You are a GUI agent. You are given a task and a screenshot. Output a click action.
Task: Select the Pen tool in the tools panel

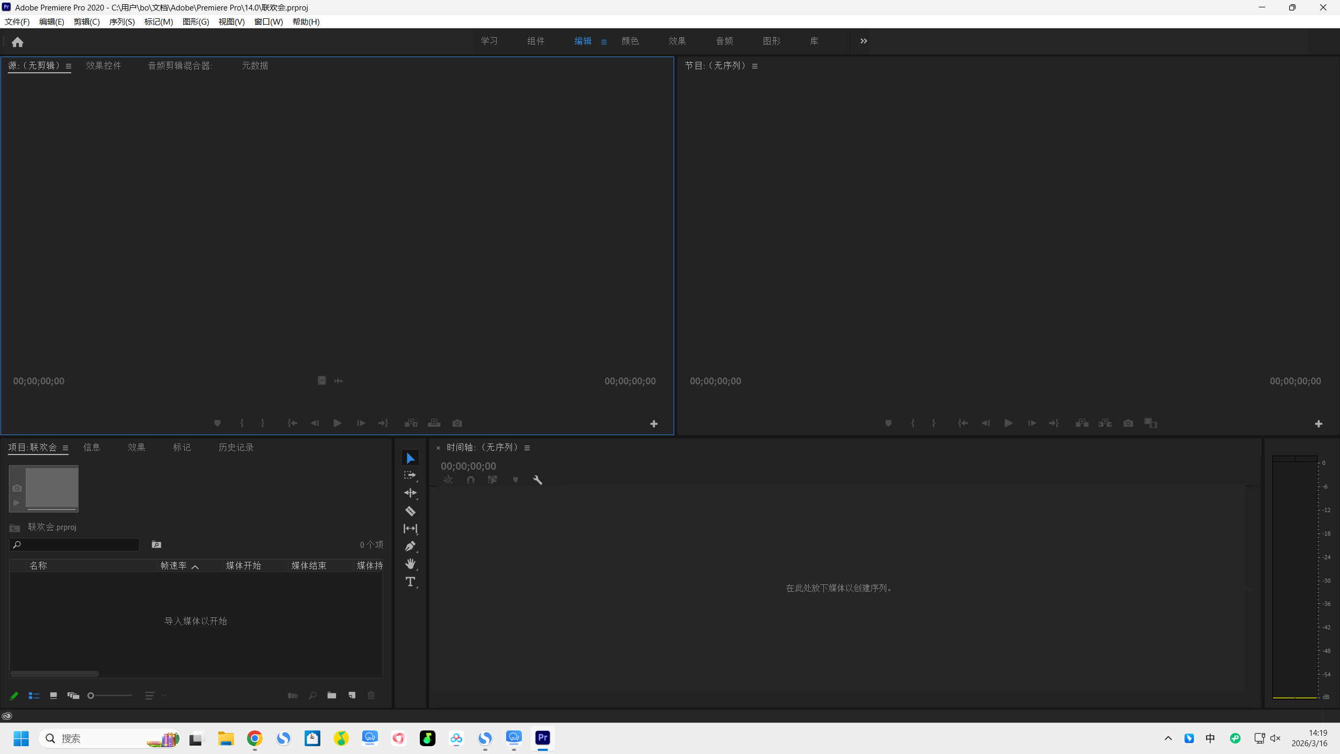pyautogui.click(x=410, y=546)
